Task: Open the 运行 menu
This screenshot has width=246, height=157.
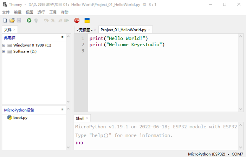Action: (x=41, y=12)
